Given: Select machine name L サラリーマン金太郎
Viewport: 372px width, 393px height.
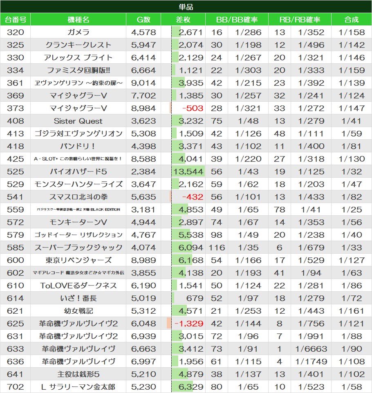Looking at the screenshot, I should coord(78,386).
